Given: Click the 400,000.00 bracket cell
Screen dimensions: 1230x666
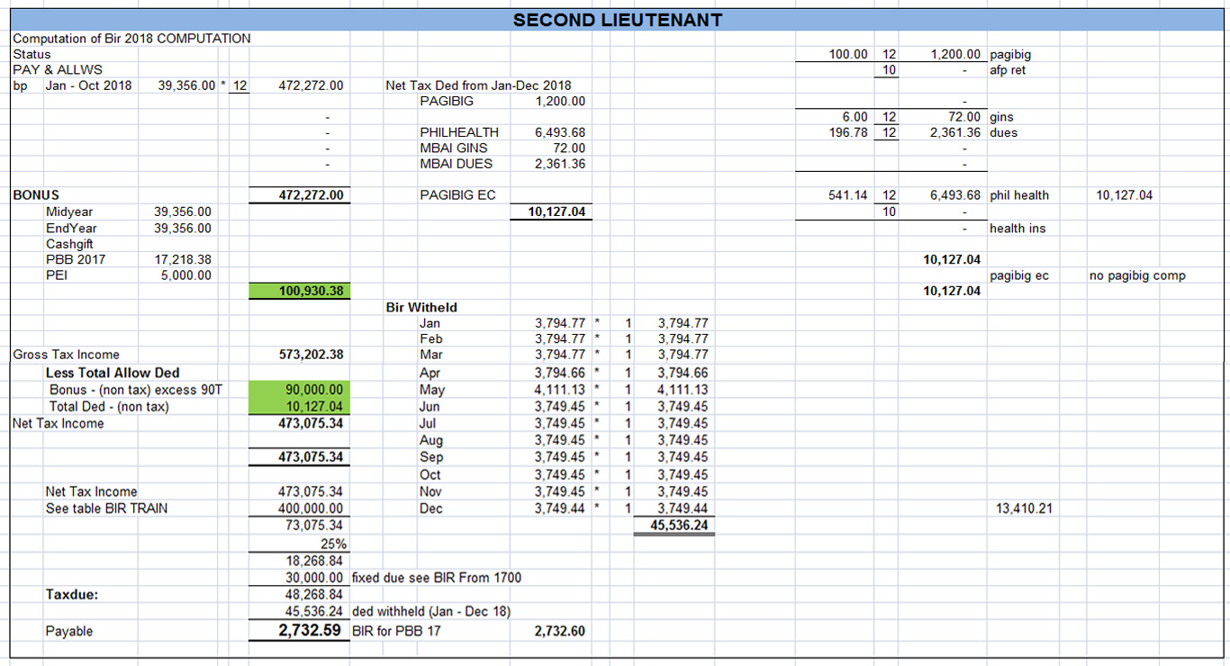Looking at the screenshot, I should 311,508.
